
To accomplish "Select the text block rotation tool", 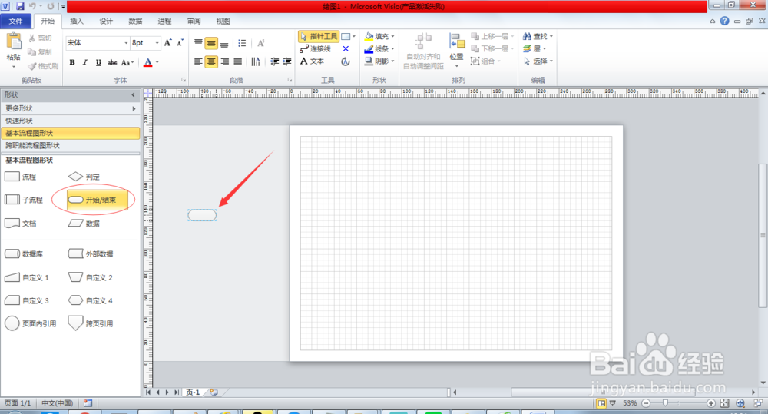I will tap(346, 61).
